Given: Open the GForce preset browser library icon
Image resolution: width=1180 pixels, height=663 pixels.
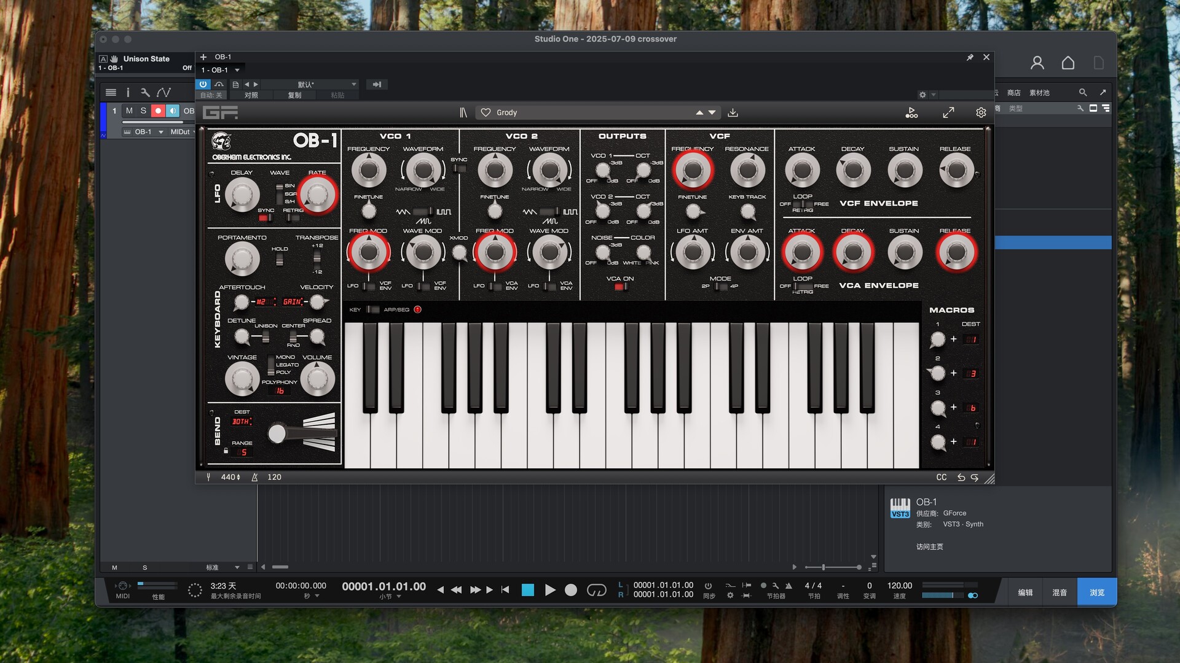Looking at the screenshot, I should click(x=463, y=112).
